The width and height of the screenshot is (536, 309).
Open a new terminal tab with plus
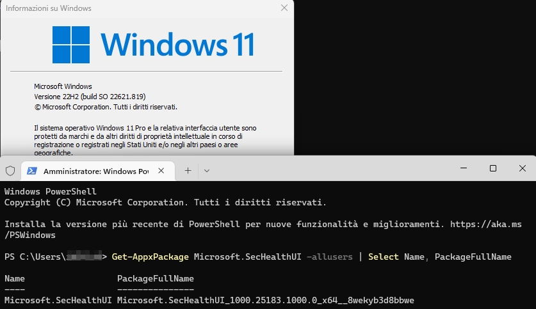pos(188,171)
